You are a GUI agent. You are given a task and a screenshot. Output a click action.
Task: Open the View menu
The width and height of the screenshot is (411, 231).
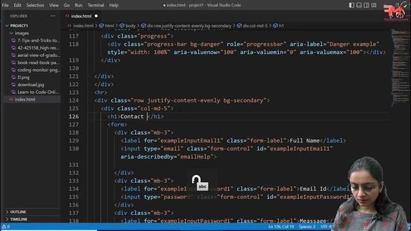pyautogui.click(x=54, y=5)
